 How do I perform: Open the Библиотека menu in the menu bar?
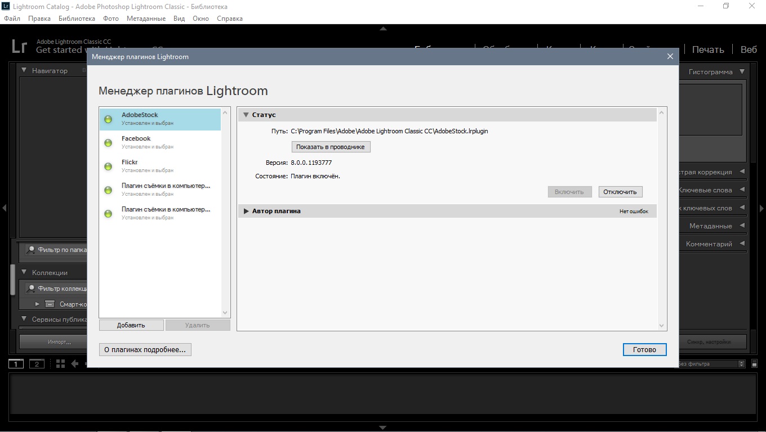(77, 19)
